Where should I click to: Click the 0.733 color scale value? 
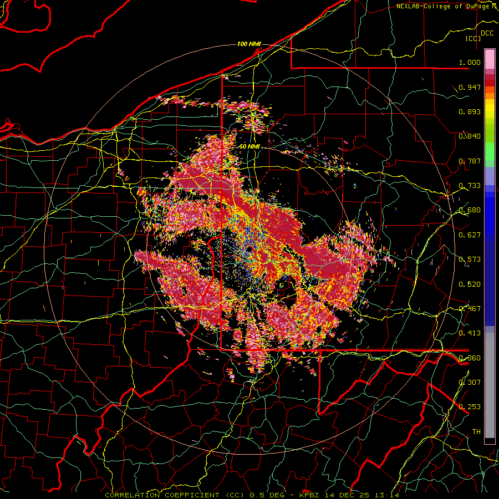470,186
